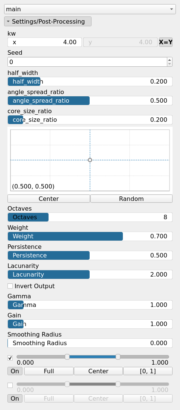Toggle the first On button
Viewport: 180px width, 410px height.
pos(15,371)
